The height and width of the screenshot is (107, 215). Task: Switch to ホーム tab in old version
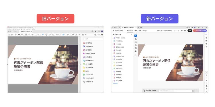click(10, 31)
